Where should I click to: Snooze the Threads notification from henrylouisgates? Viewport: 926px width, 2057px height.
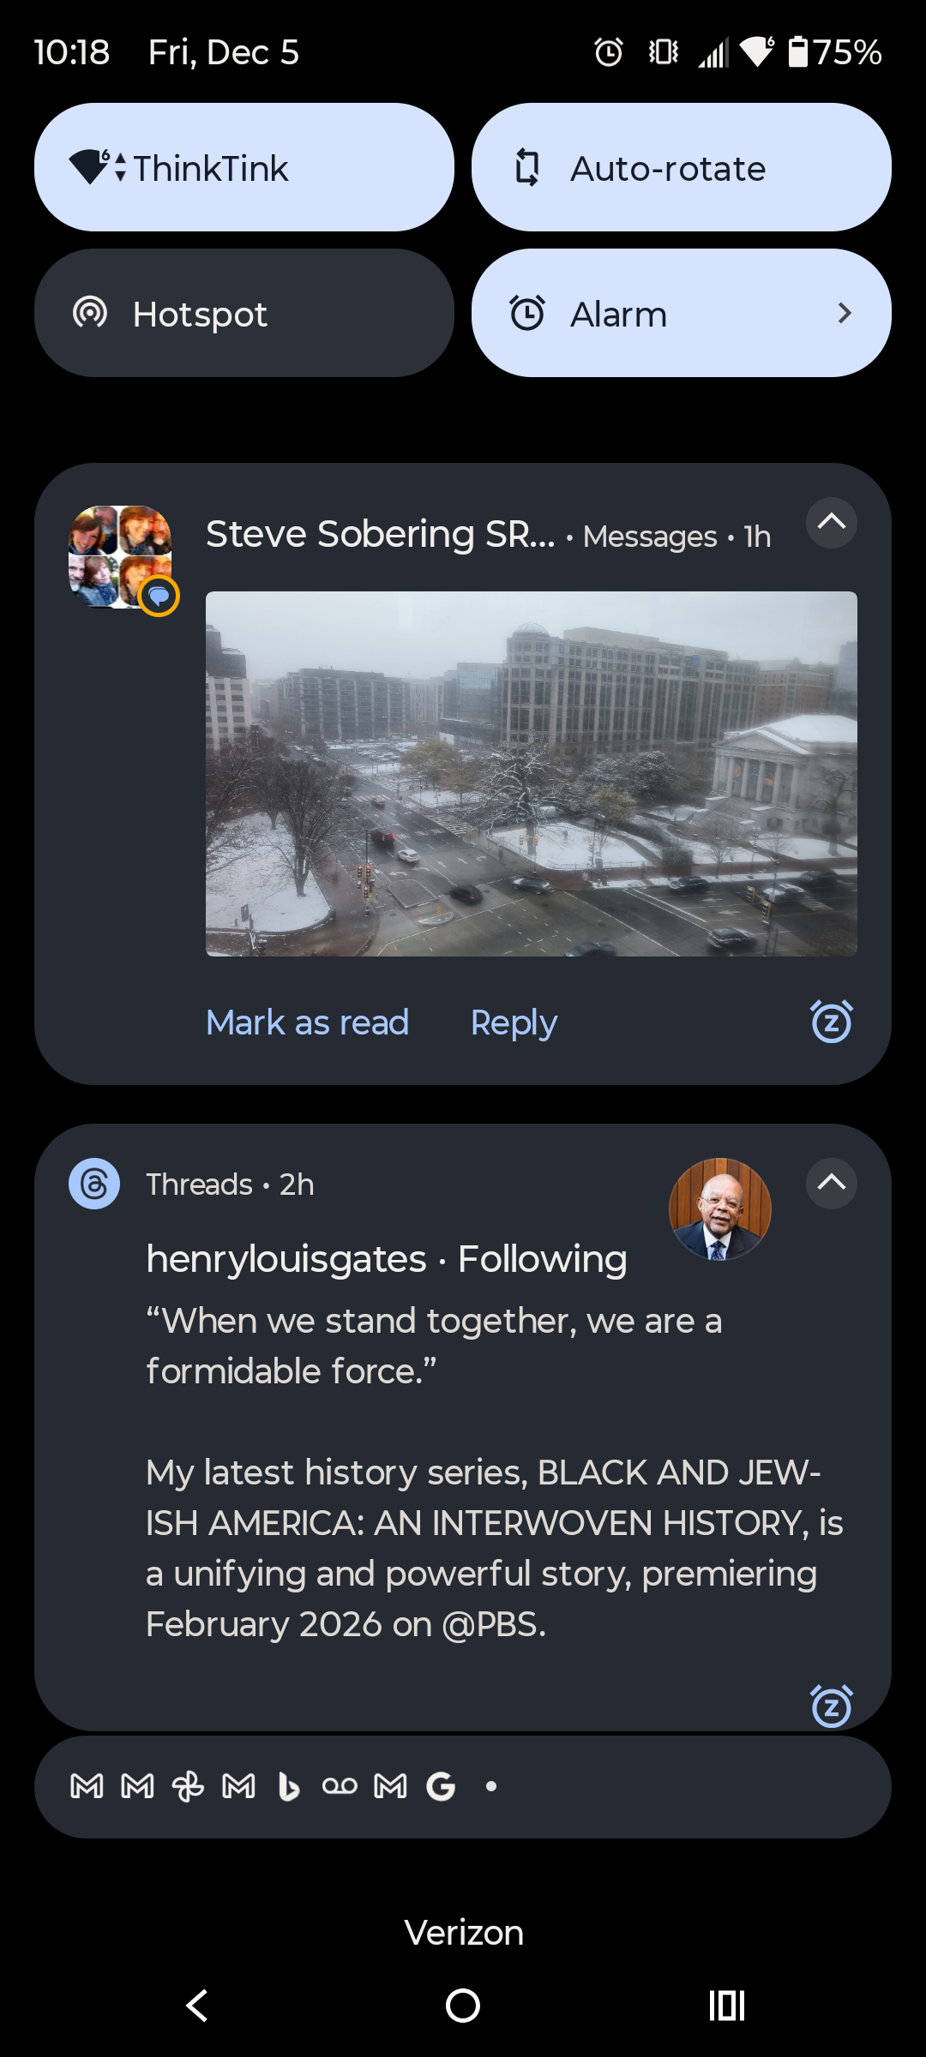(831, 1706)
